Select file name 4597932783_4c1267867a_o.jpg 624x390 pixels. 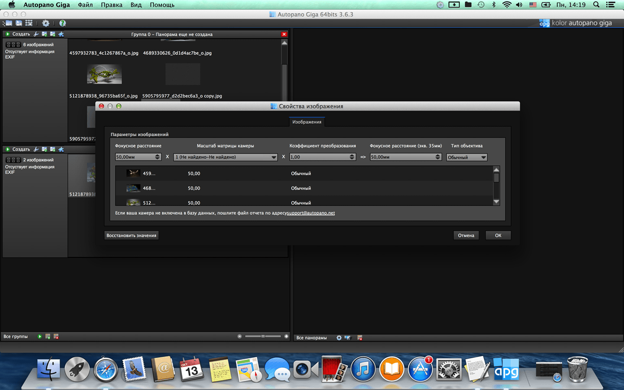(x=104, y=53)
